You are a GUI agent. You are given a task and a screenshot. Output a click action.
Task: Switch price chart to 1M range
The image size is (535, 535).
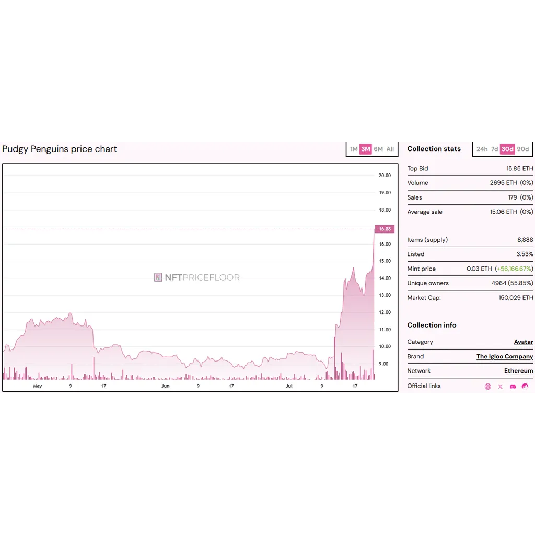[354, 149]
